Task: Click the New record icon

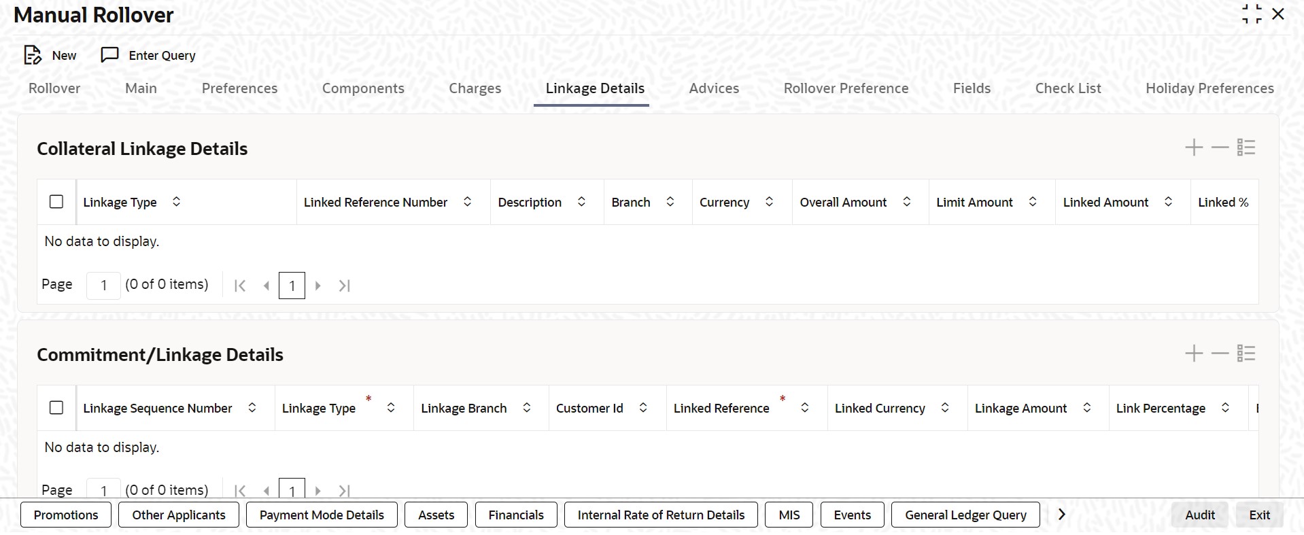Action: tap(33, 55)
